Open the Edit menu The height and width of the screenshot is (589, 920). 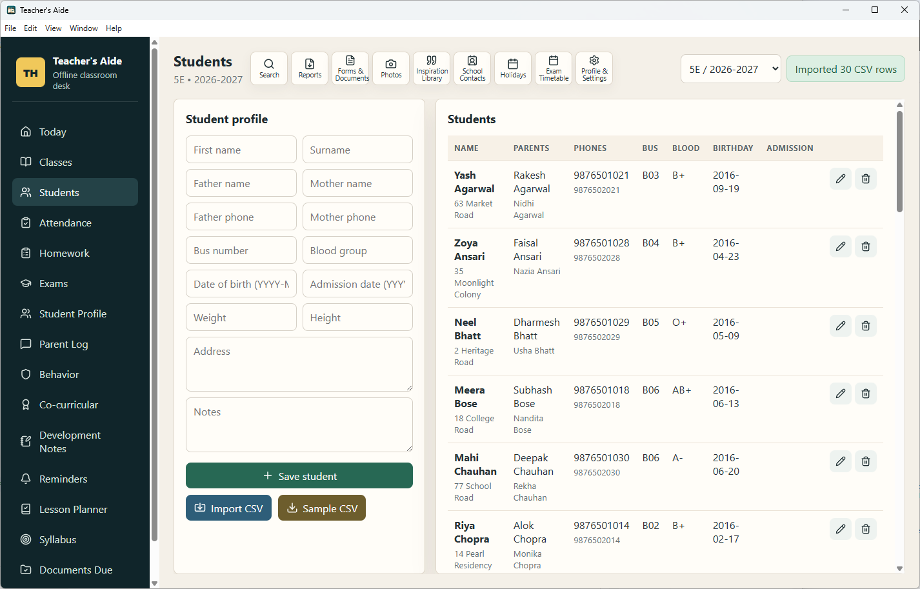pyautogui.click(x=30, y=28)
